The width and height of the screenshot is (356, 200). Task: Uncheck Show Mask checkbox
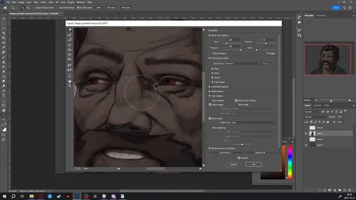(x=210, y=118)
